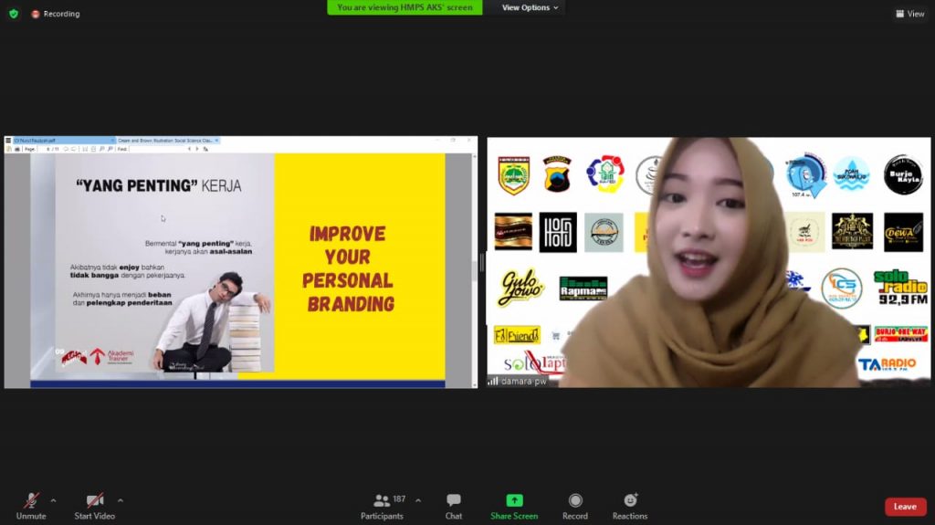This screenshot has width=935, height=525.
Task: Click the shared PDF viewer's vertical scrollbar
Action: pyautogui.click(x=475, y=270)
